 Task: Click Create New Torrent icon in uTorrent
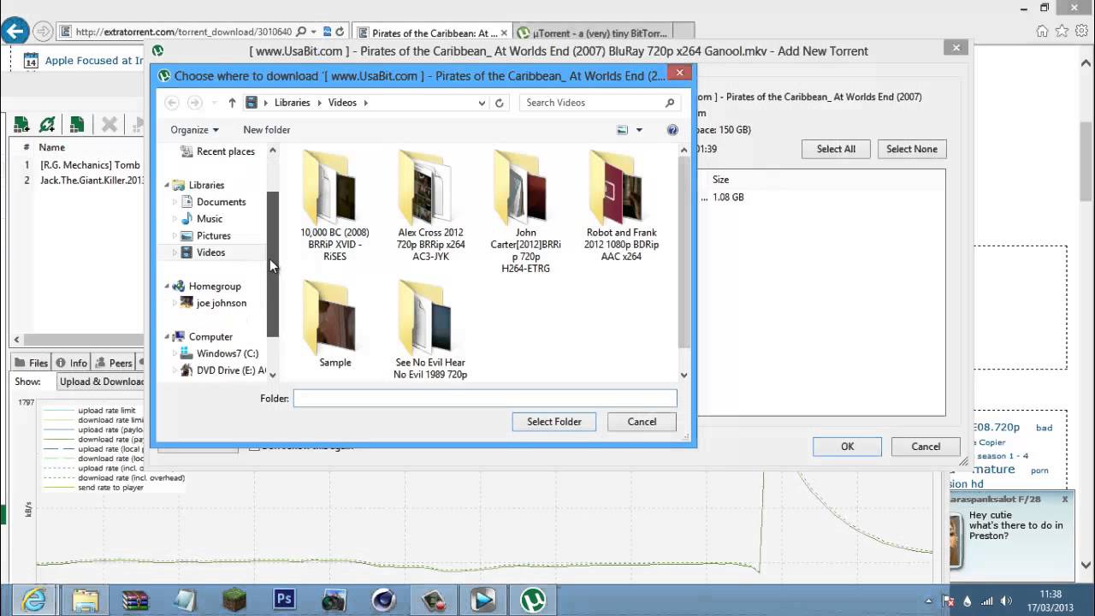pyautogui.click(x=77, y=125)
